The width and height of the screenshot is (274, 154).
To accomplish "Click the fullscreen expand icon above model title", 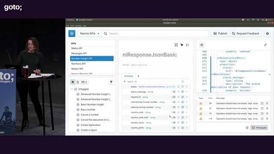I will (176, 45).
